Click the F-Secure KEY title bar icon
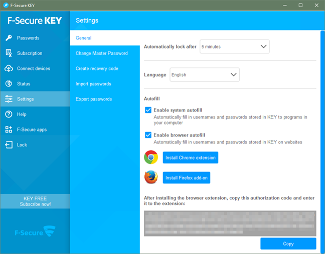 click(x=6, y=5)
